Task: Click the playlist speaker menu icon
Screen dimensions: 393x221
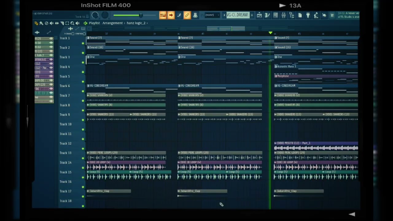Action: pyautogui.click(x=85, y=23)
